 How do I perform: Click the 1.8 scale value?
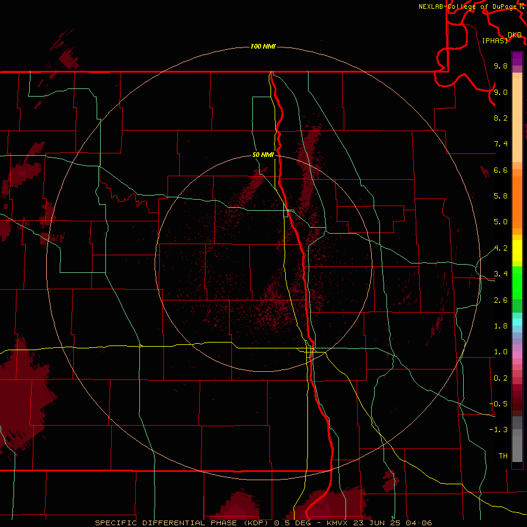click(x=501, y=326)
